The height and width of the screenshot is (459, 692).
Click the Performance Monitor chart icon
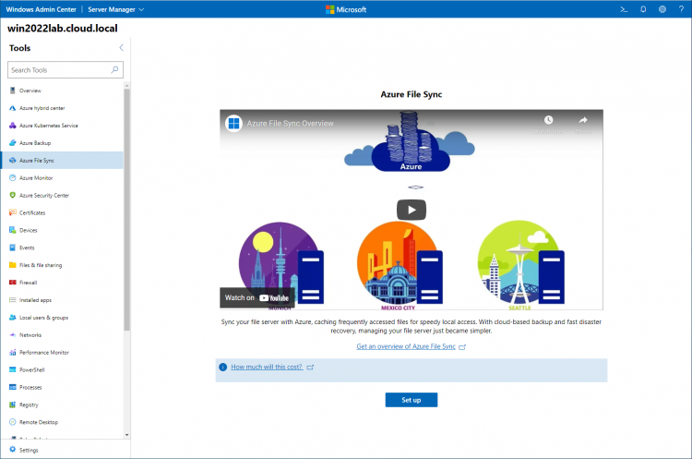[12, 352]
